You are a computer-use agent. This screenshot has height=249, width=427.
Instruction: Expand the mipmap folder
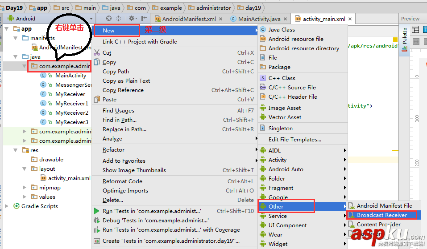point(25,188)
